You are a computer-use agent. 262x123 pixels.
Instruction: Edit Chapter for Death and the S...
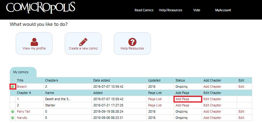click(x=212, y=99)
